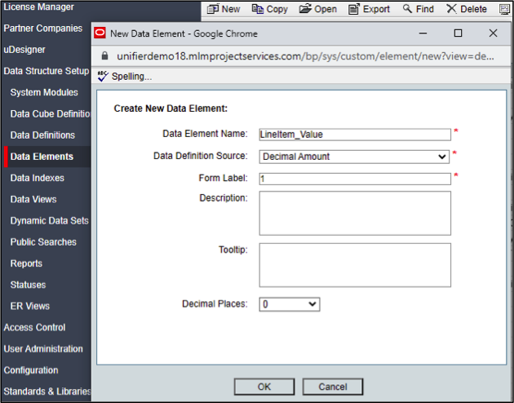Click the Export toolbar icon
514x403 pixels.
[354, 9]
